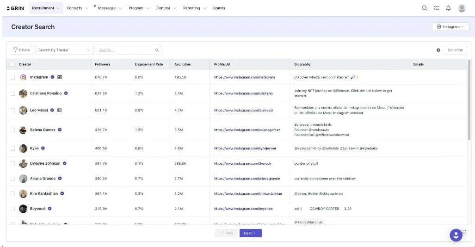Viewport: 475px width, 247px height.
Task: Click the '670.7M' followers cell
Action: (101, 77)
